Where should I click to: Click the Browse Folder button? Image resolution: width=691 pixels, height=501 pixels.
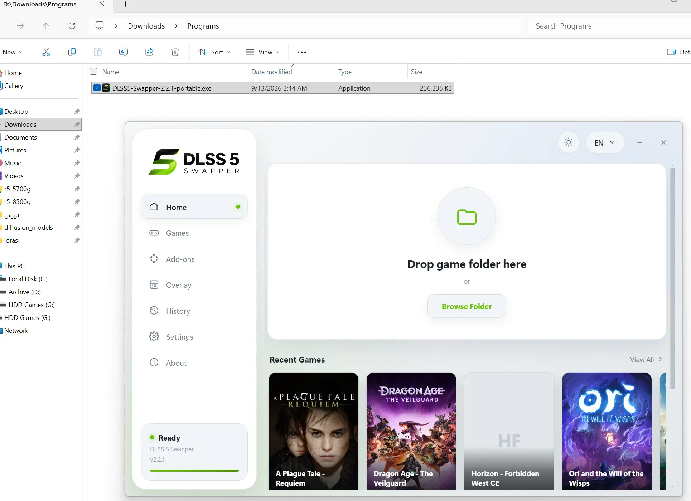click(467, 306)
